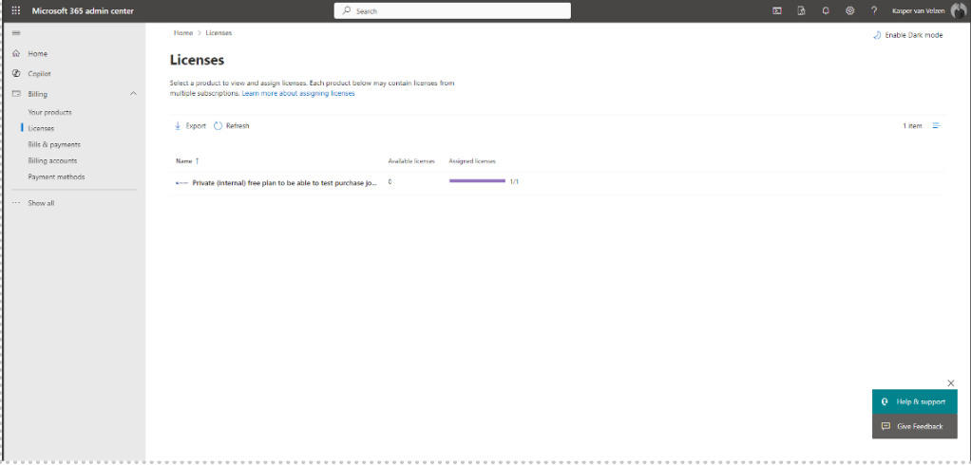Open the list filter options icon
Screen dimensions: 971x465
point(937,125)
